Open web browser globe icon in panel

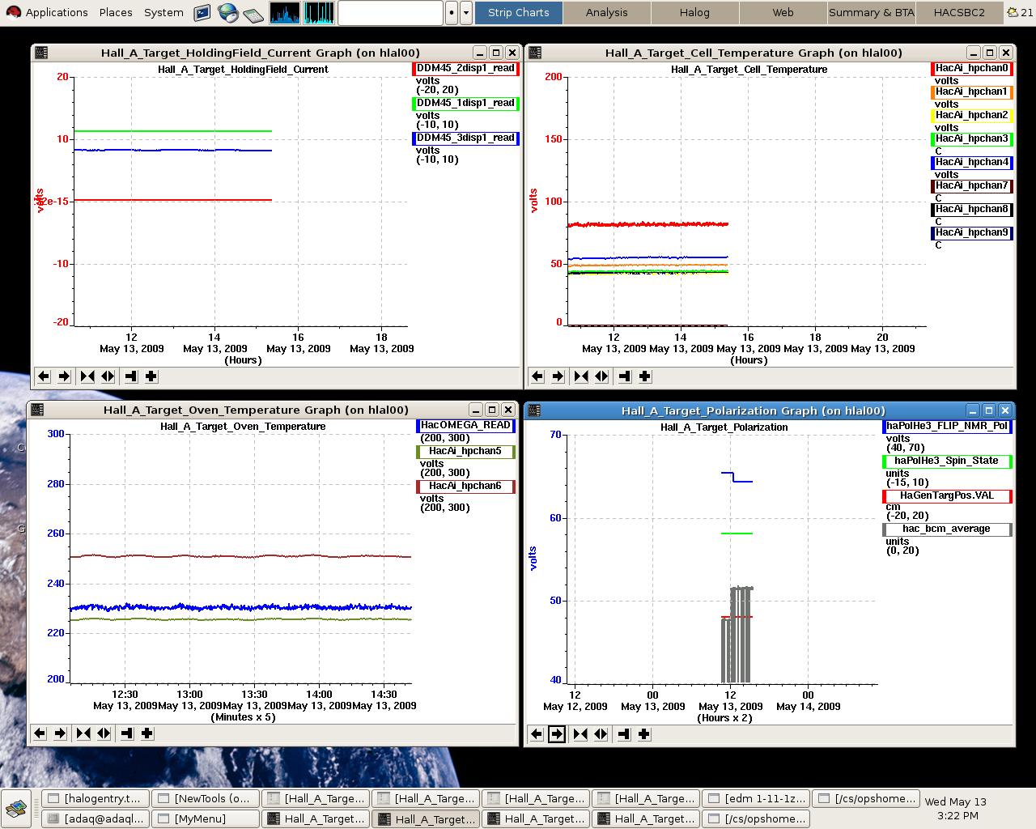pyautogui.click(x=228, y=12)
